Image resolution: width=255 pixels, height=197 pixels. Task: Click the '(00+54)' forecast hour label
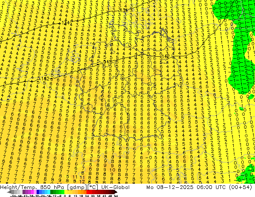pyautogui.click(x=241, y=187)
